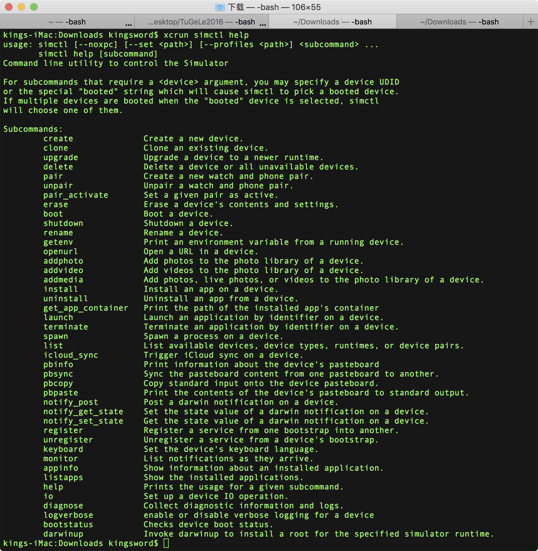Click the 'getenv' subcommand name
Image resolution: width=538 pixels, height=551 pixels.
click(58, 242)
